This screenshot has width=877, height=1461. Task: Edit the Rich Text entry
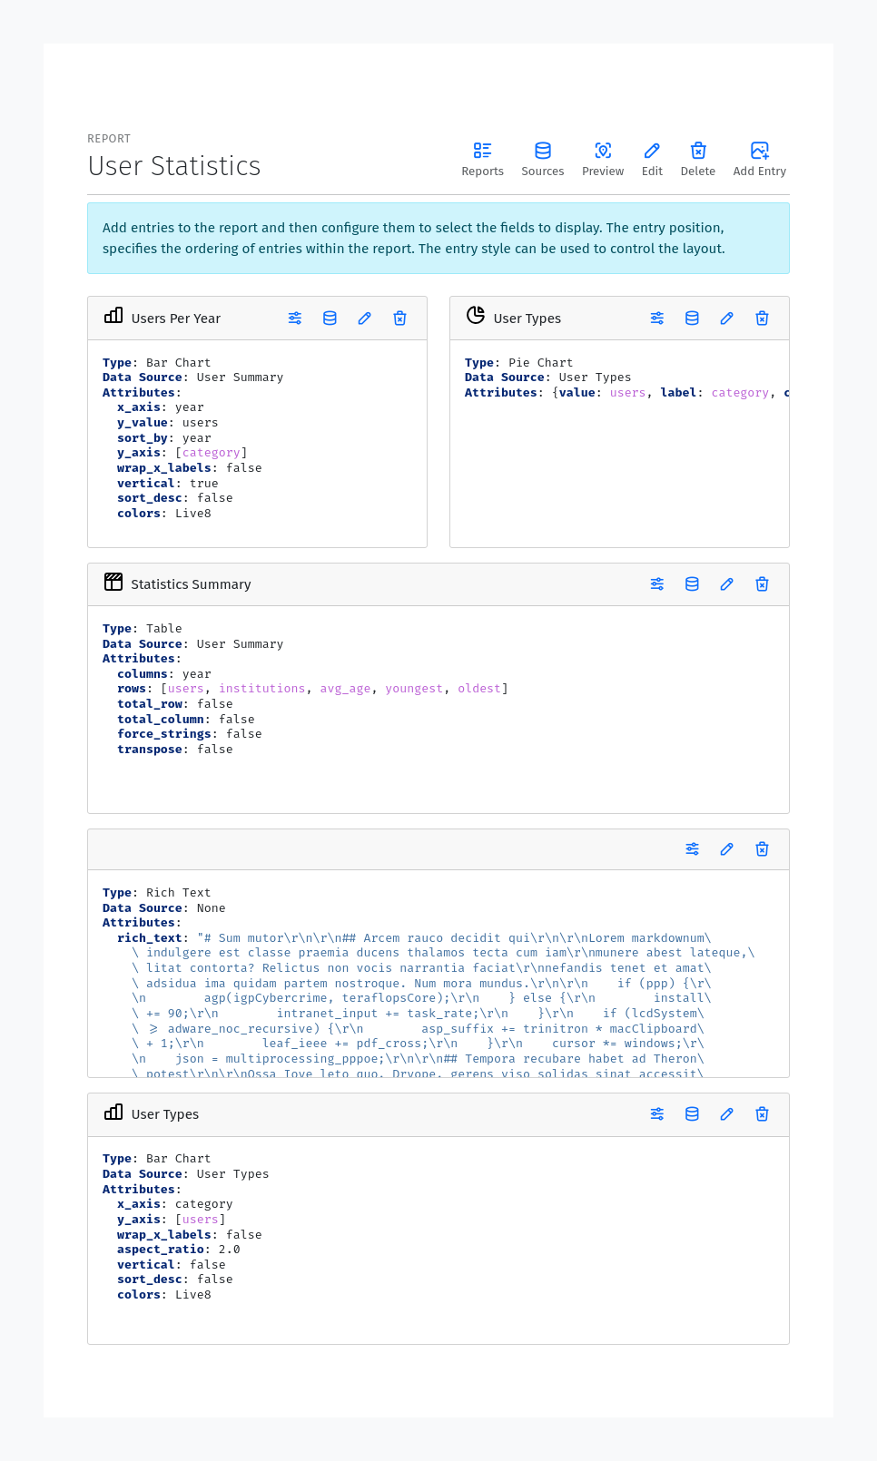pyautogui.click(x=727, y=849)
